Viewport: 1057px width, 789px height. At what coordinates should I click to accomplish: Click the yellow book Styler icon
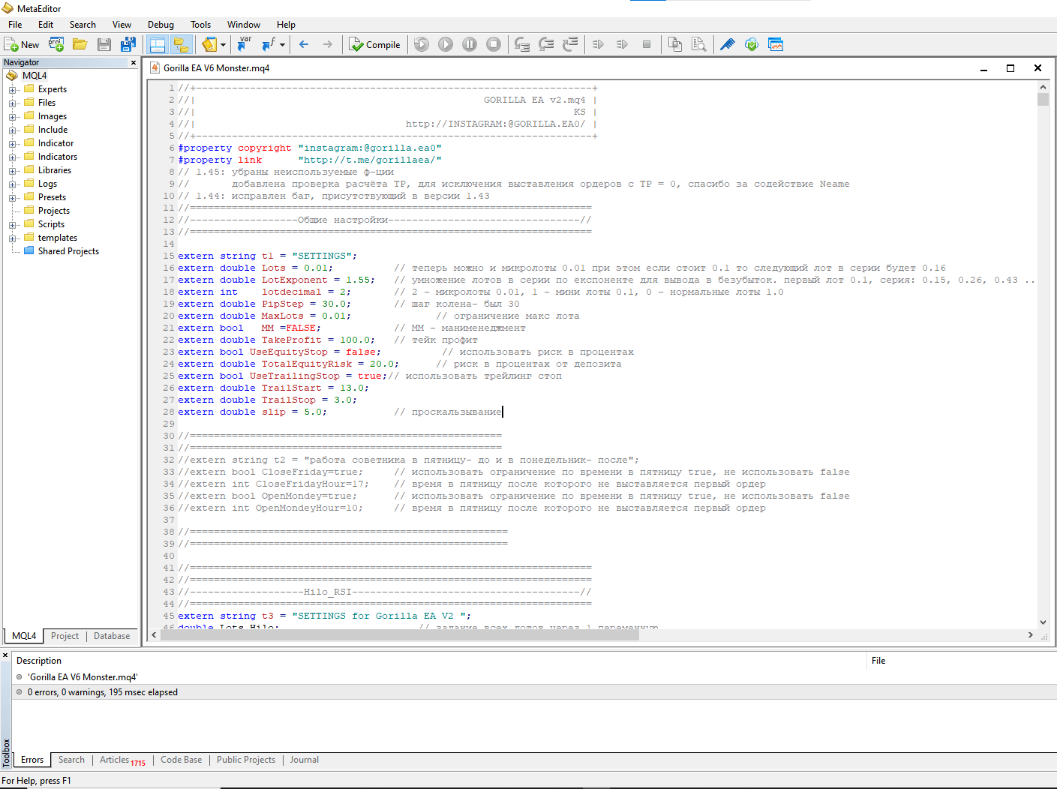209,44
